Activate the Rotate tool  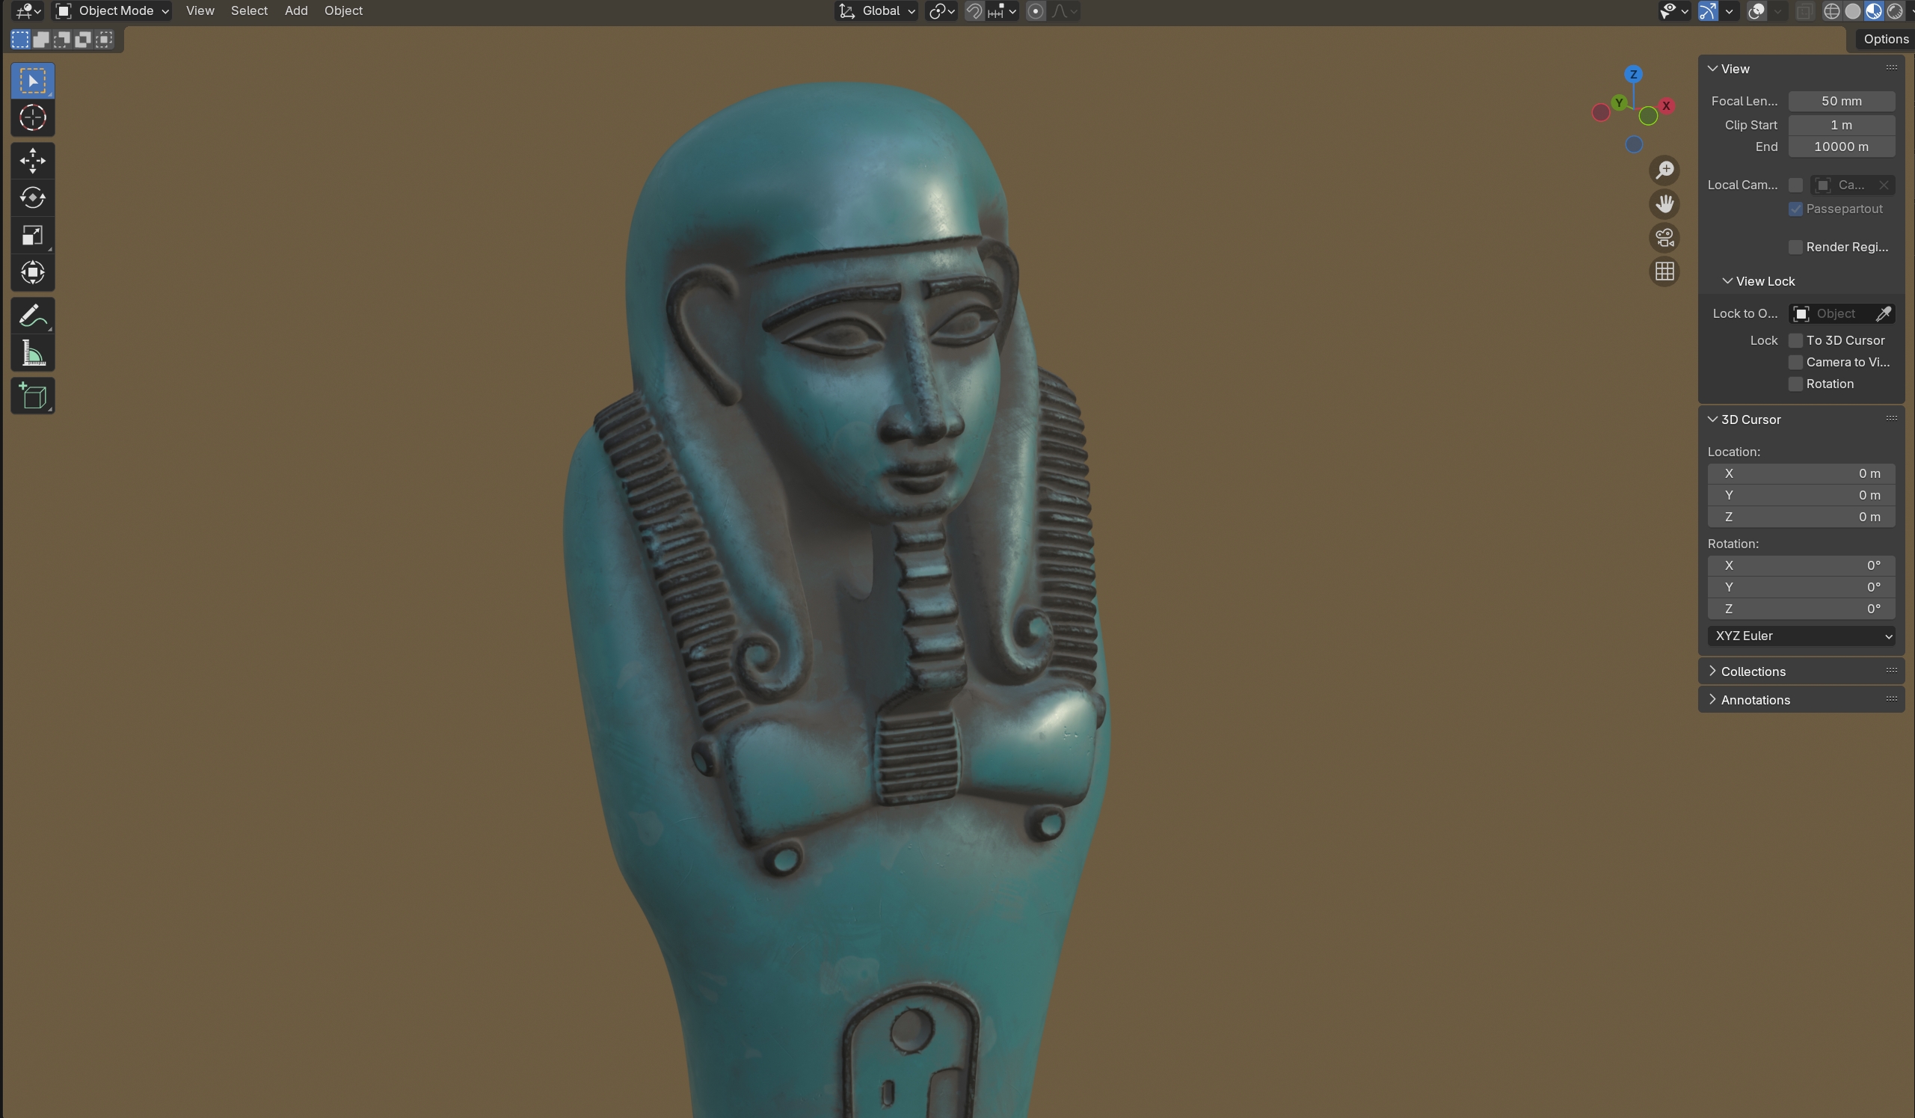[x=33, y=197]
